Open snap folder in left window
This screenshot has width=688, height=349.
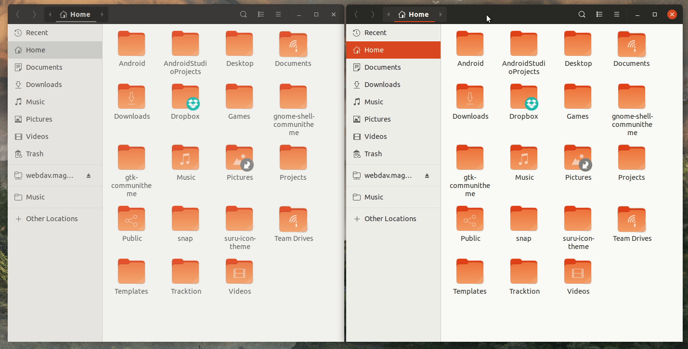pyautogui.click(x=185, y=219)
